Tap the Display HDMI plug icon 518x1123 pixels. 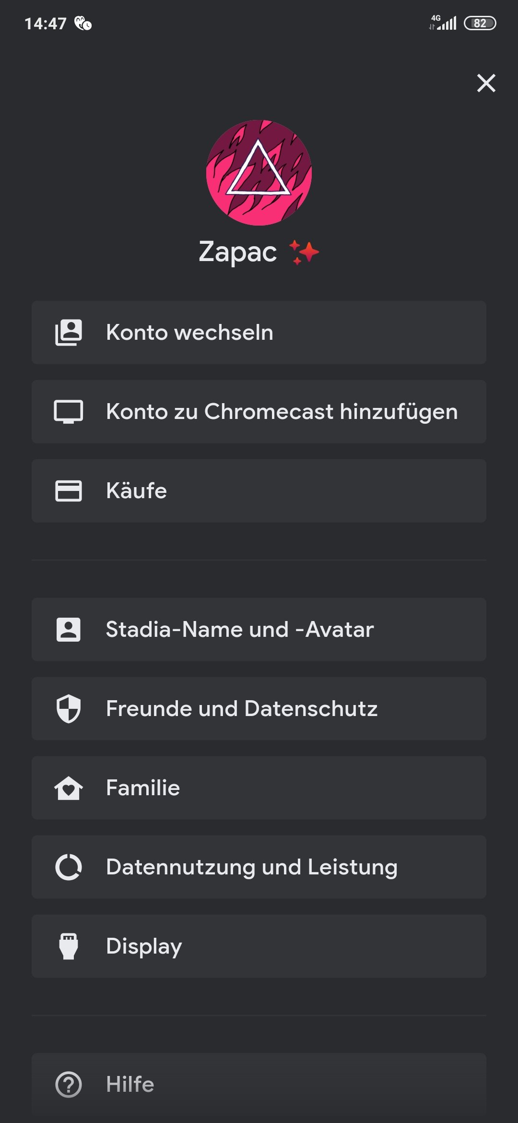69,946
